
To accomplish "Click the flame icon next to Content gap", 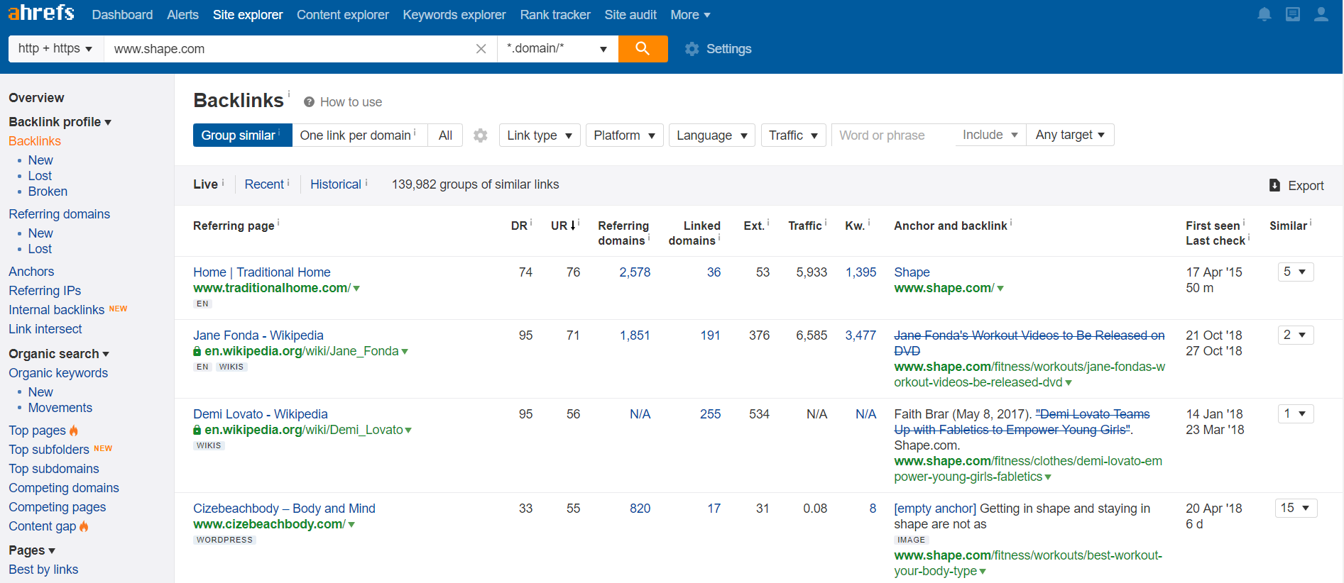I will (x=84, y=526).
